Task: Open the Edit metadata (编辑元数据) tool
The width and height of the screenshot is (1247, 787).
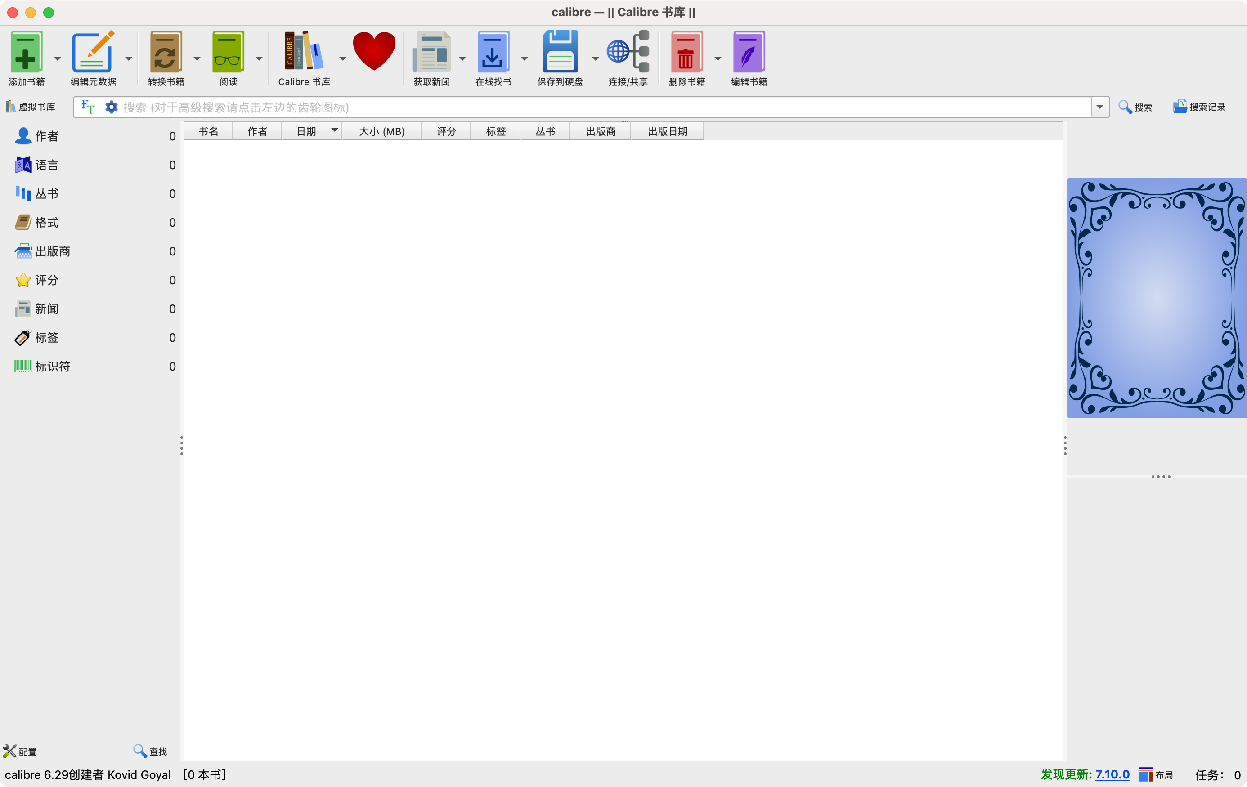Action: click(93, 52)
